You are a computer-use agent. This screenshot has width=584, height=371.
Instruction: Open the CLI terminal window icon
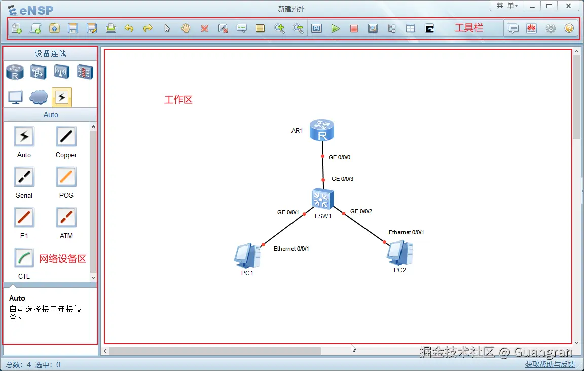pyautogui.click(x=429, y=28)
